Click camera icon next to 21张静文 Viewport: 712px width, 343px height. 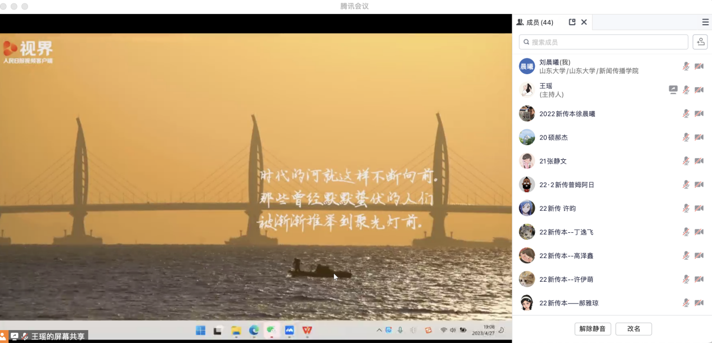(699, 161)
